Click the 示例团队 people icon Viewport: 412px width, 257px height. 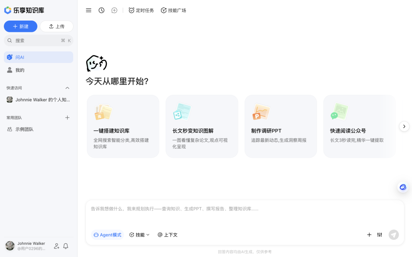tap(10, 129)
